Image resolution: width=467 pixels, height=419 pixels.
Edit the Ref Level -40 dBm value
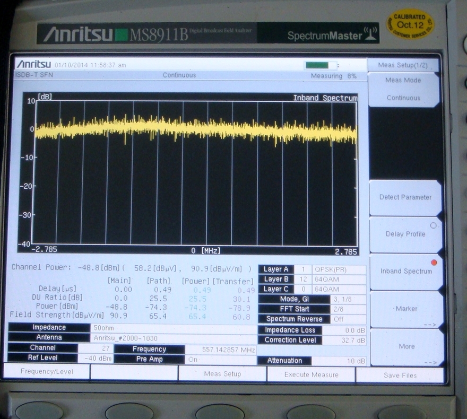pyautogui.click(x=95, y=359)
